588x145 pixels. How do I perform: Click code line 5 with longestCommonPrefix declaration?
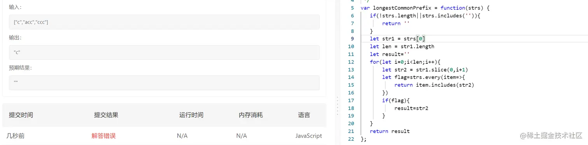coord(425,8)
